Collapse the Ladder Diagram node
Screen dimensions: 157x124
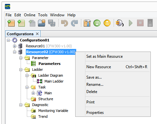(x=27, y=75)
